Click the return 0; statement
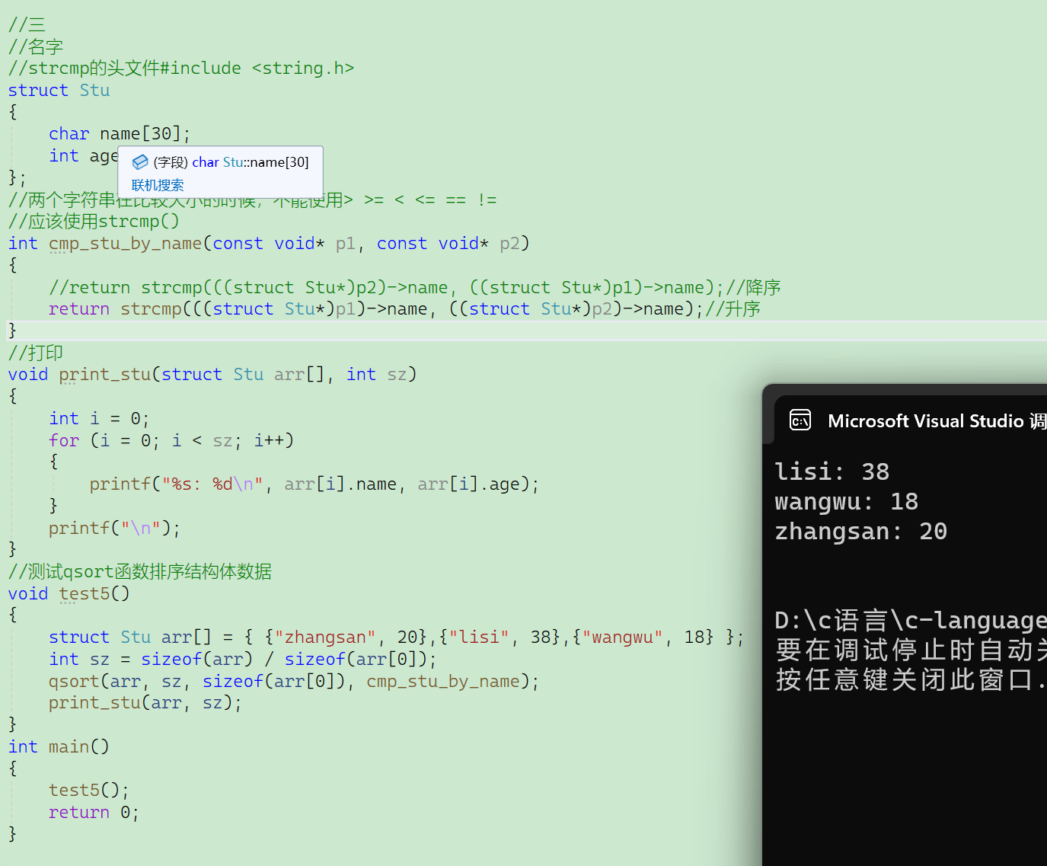This screenshot has width=1047, height=866. (94, 813)
